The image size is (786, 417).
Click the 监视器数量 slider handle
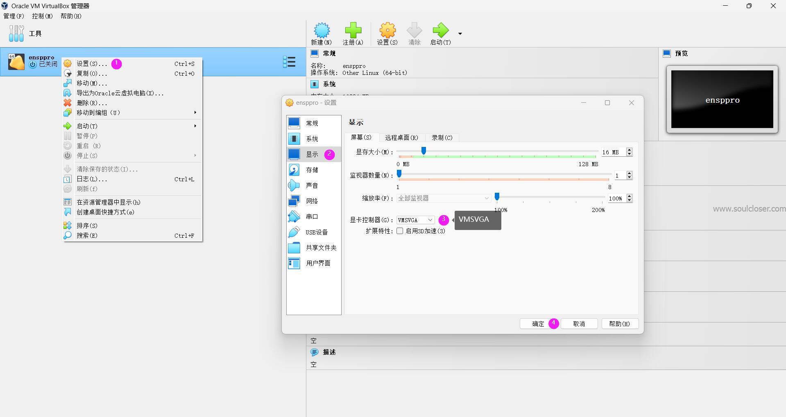coord(399,174)
